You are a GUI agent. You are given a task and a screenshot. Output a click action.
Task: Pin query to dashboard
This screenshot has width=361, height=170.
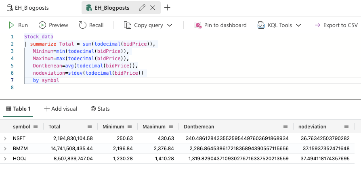pyautogui.click(x=220, y=25)
